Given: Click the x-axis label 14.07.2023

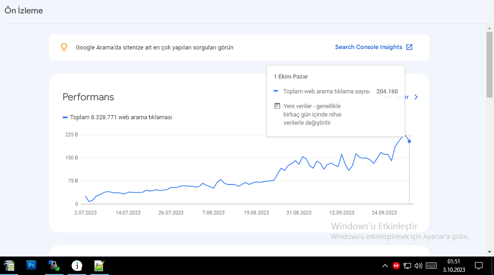Looking at the screenshot, I should click(x=128, y=213).
